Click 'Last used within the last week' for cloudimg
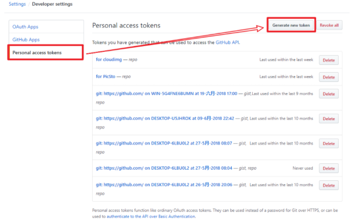This screenshot has width=350, height=222. [286, 60]
